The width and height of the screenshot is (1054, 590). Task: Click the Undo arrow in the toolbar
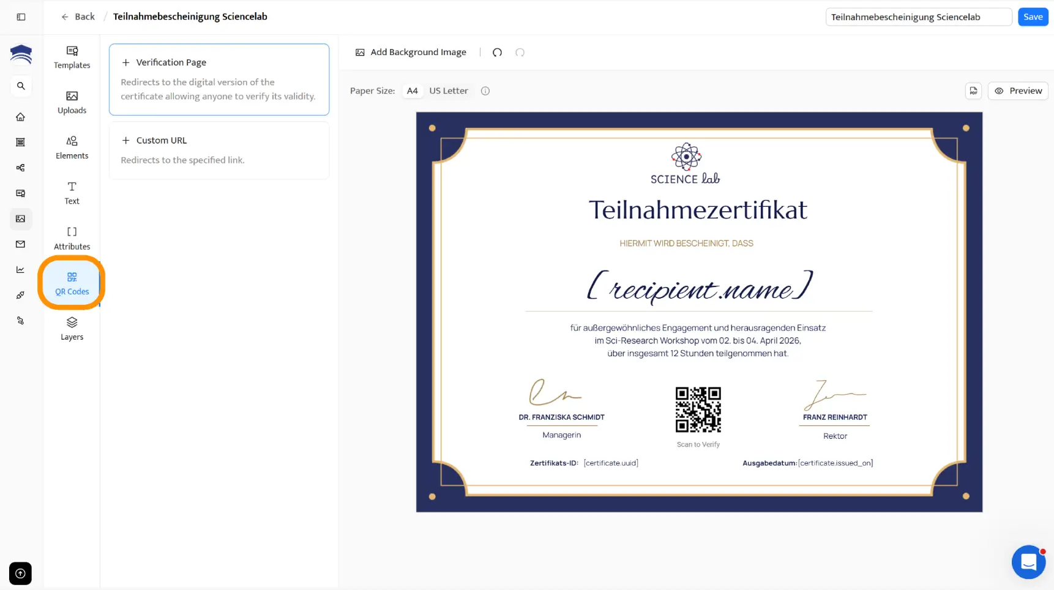click(497, 52)
